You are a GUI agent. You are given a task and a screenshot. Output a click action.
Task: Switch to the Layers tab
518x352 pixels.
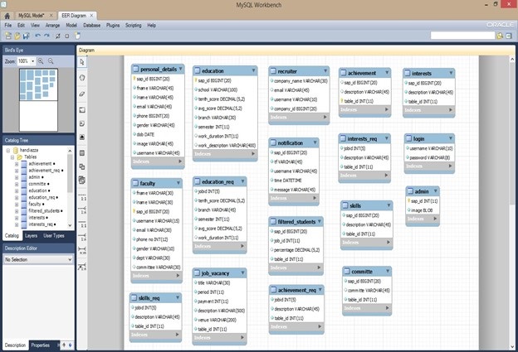(x=31, y=236)
